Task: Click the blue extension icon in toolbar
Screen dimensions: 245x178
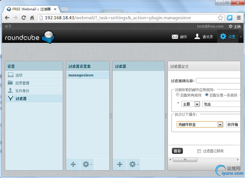Action: click(x=229, y=18)
